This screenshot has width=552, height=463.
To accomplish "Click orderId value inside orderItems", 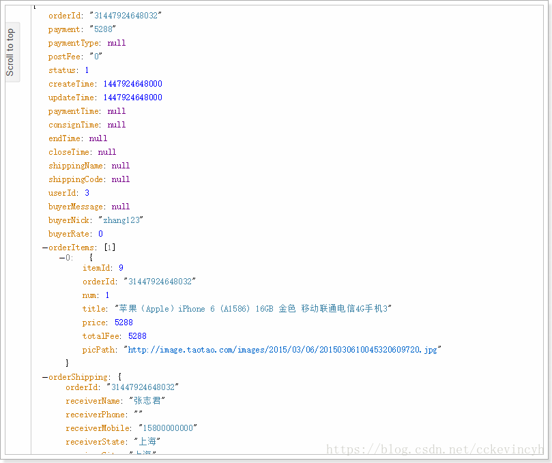I will [160, 282].
